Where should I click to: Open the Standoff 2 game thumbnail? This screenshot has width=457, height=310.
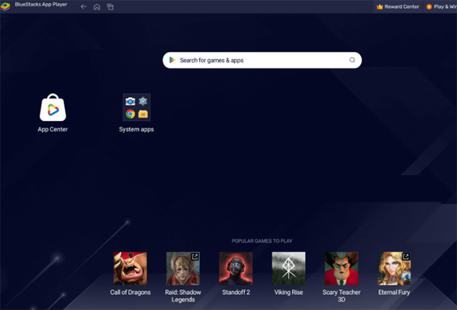(236, 268)
